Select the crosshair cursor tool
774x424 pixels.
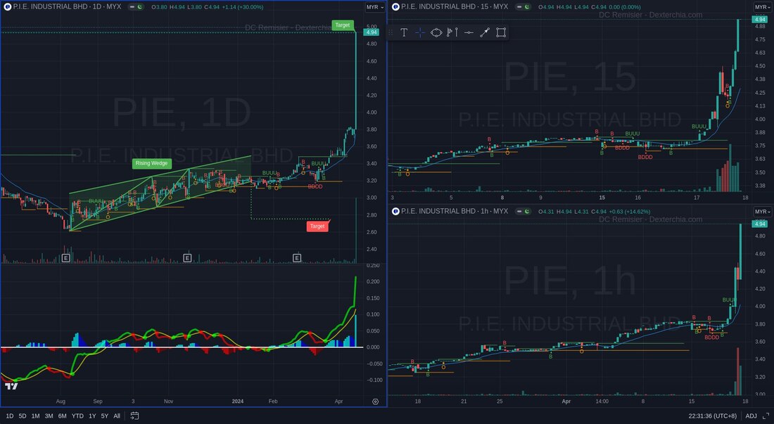pos(419,32)
